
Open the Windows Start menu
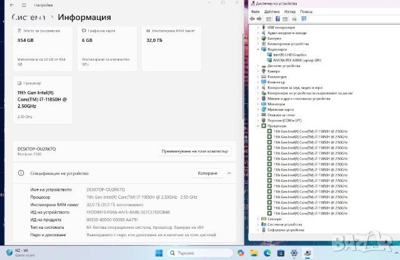coord(159,253)
